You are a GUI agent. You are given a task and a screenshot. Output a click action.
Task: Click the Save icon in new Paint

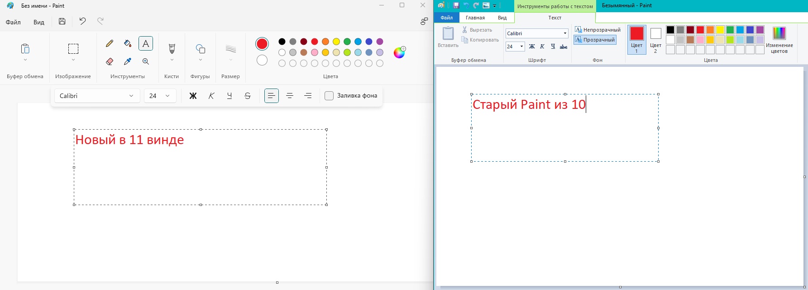62,21
